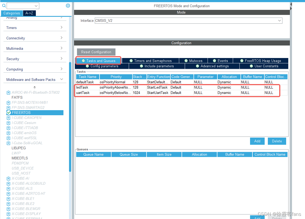Click download icon beside AIROC-Wi-Fi-Bluetooth-STM32

coord(8,92)
